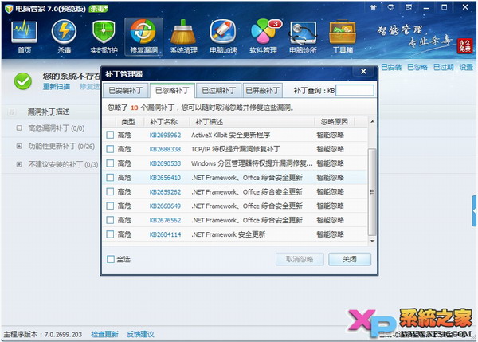Click the 取消忽略 button
Screen dimensions: 478x342
pos(300,259)
